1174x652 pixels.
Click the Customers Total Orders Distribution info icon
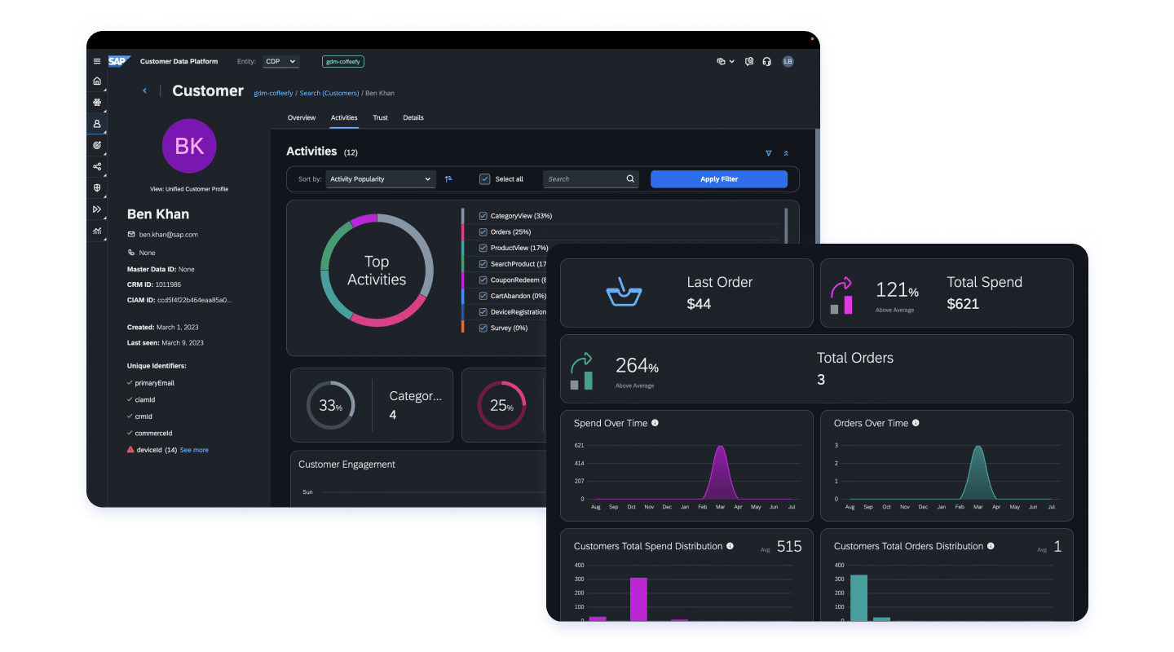pos(991,546)
